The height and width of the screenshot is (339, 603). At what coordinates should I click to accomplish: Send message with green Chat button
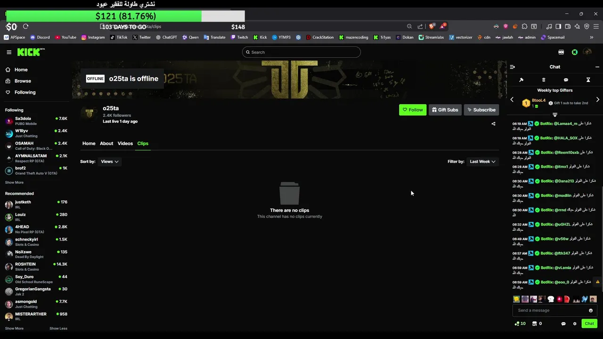[x=589, y=323]
